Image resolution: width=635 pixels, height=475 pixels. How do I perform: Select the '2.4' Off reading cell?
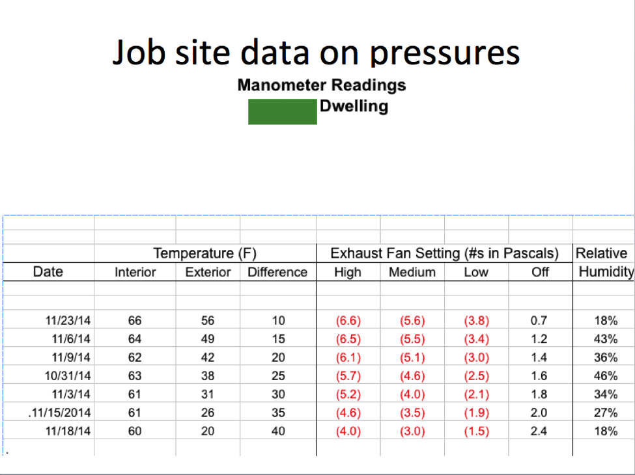coord(539,431)
